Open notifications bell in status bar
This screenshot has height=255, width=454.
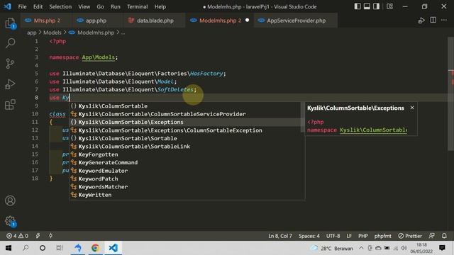444,236
